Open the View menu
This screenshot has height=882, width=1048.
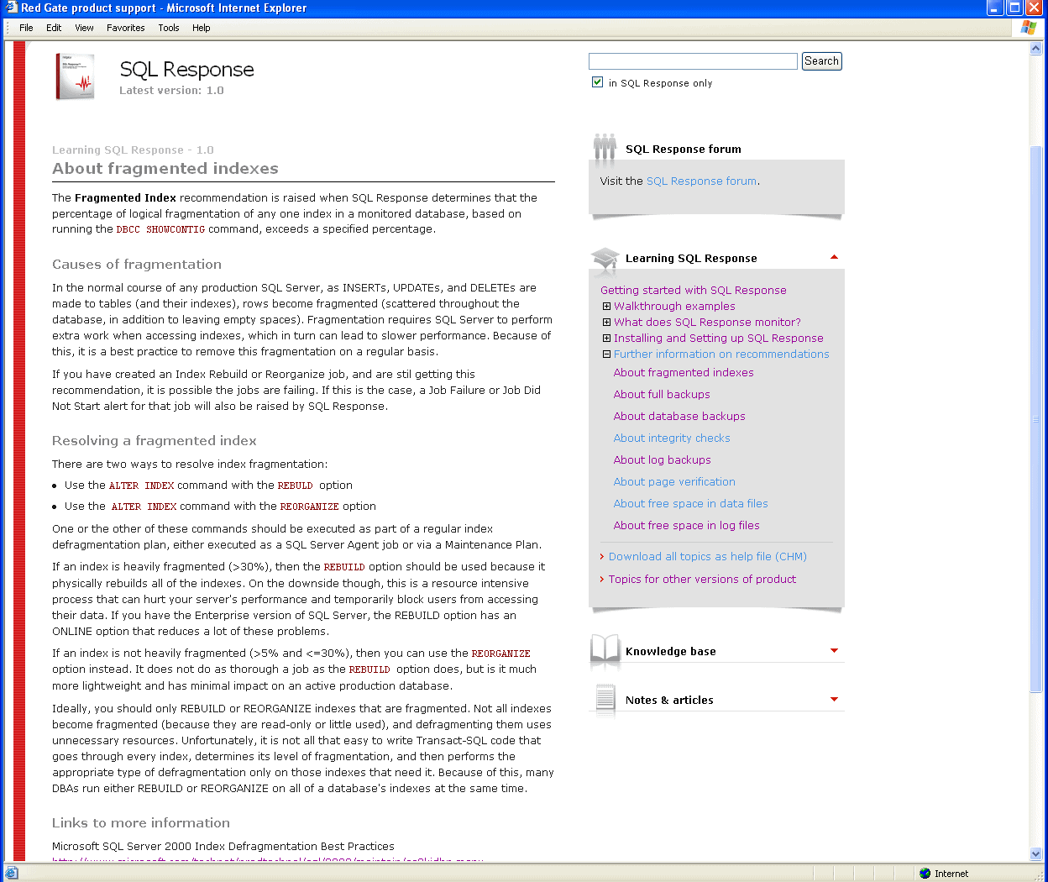coord(84,28)
